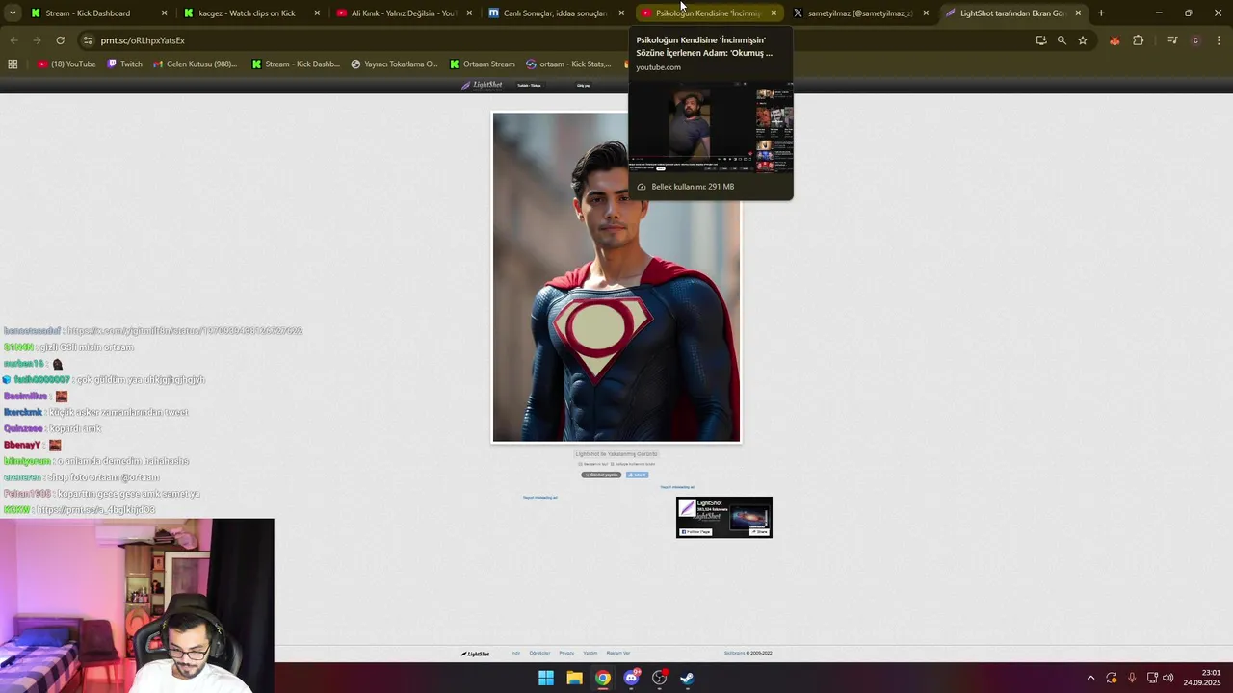
Task: Open the Ali Kınık YouTube tab
Action: 404,13
